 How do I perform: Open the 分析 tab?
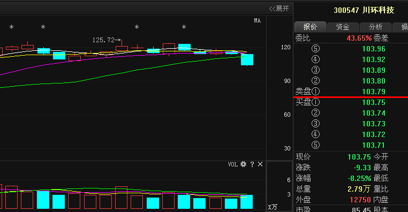click(375, 27)
